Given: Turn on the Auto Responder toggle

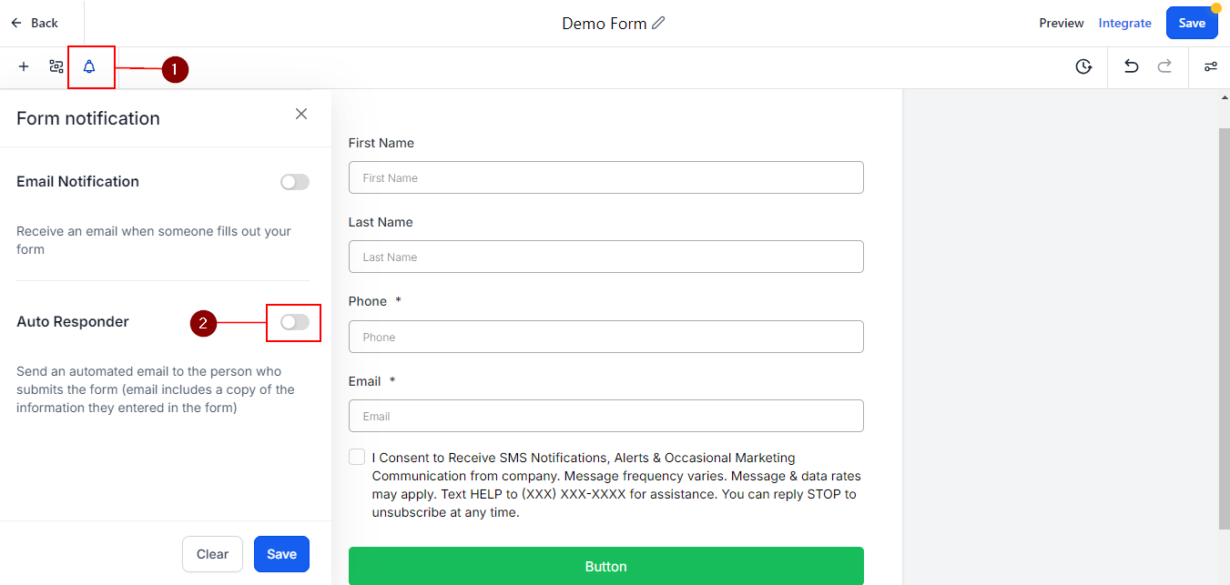Looking at the screenshot, I should tap(295, 322).
